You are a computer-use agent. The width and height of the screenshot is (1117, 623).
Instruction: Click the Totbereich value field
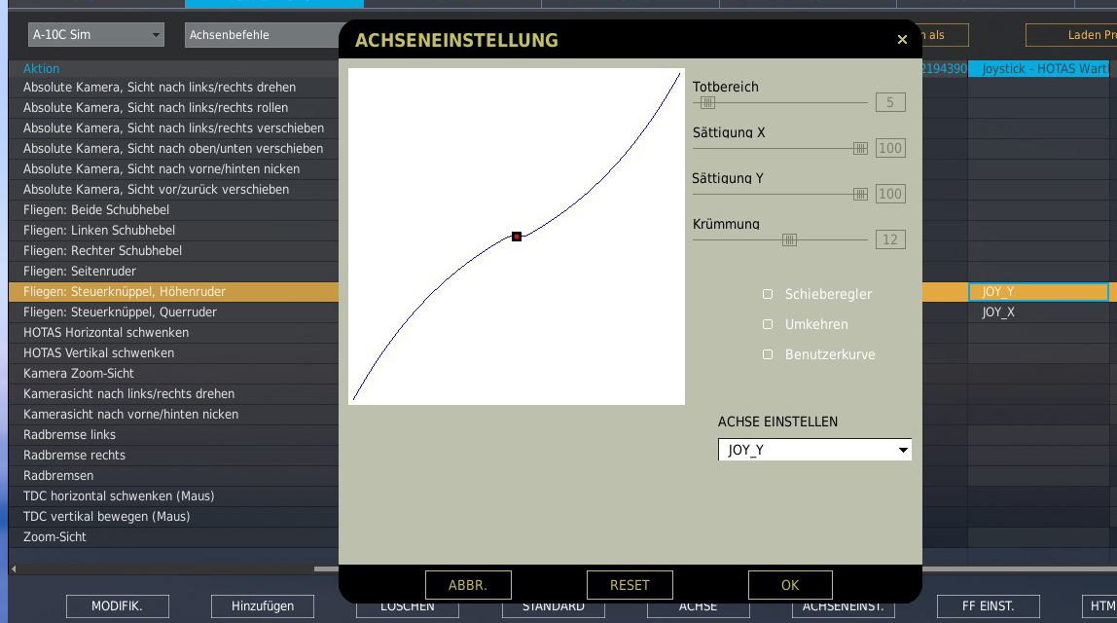890,102
